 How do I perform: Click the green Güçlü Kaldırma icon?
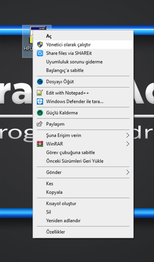point(40,113)
